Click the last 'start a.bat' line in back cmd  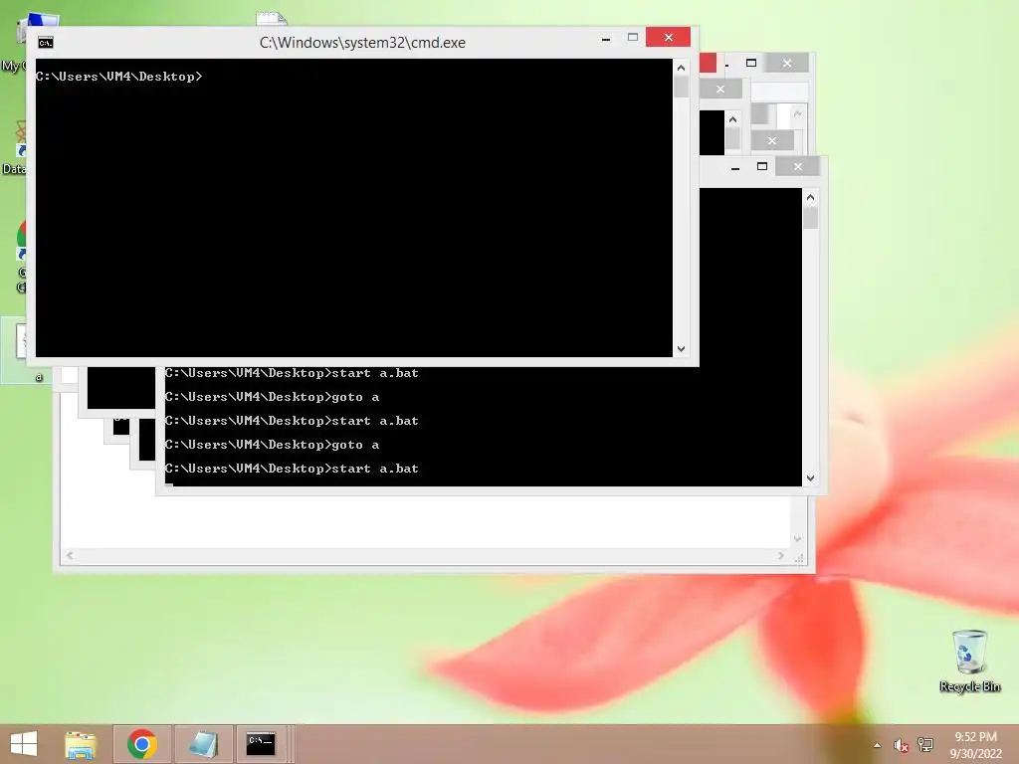292,469
